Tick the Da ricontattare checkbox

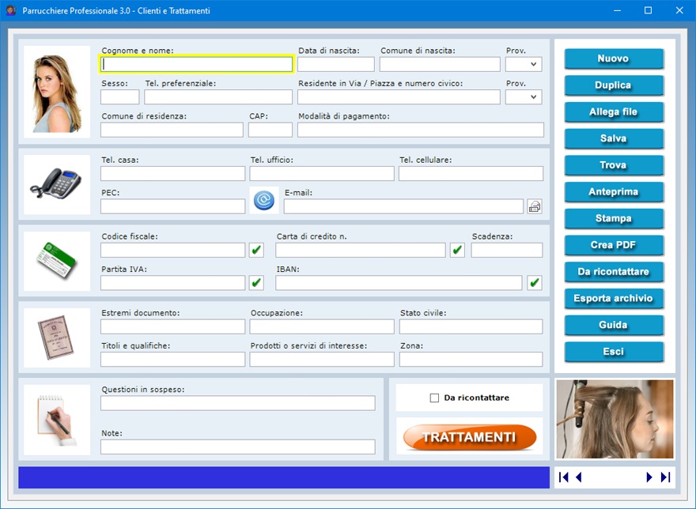434,398
